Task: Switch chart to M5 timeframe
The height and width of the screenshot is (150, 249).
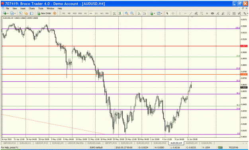Action: pos(69,13)
